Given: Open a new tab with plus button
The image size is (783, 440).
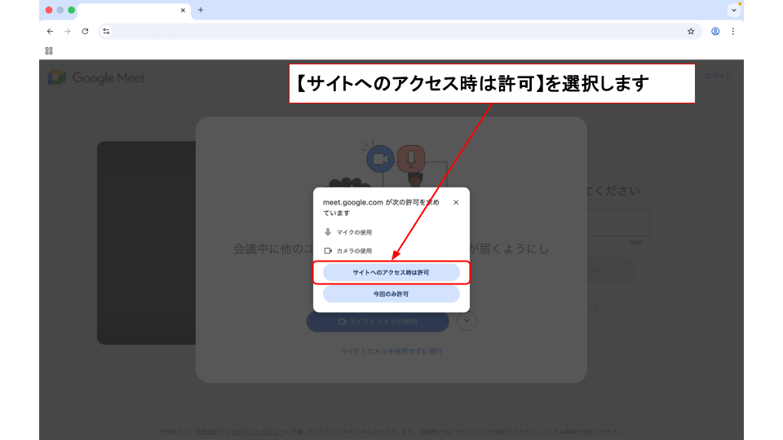Looking at the screenshot, I should point(201,10).
